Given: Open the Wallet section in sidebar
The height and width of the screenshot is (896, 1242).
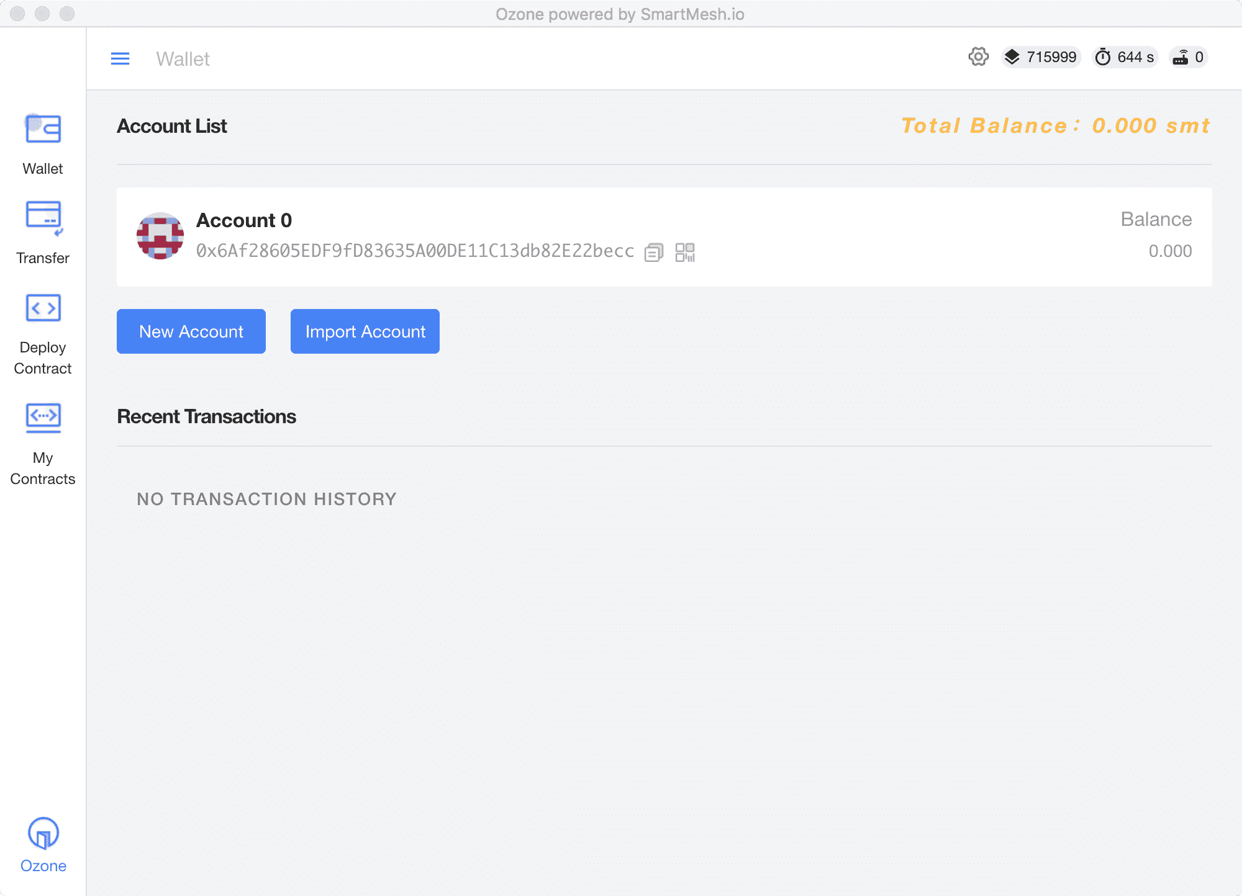Looking at the screenshot, I should tap(43, 145).
